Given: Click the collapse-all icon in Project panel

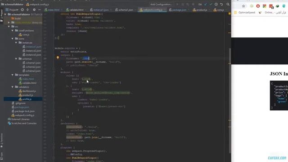Looking at the screenshot, I should (x=27, y=10).
